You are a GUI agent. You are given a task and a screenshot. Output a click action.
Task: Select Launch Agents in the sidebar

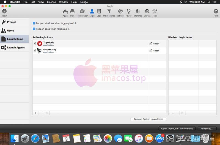(14, 47)
